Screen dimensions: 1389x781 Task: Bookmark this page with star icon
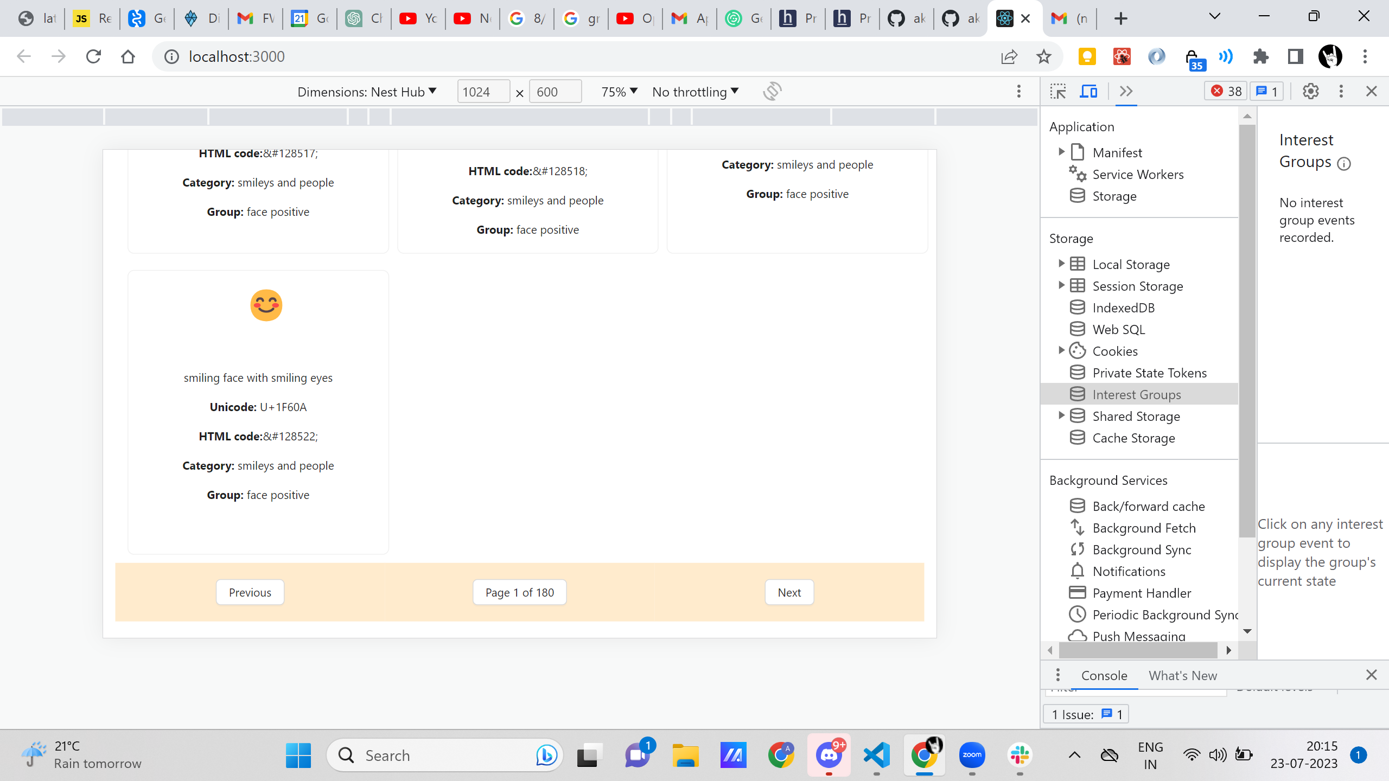1043,56
